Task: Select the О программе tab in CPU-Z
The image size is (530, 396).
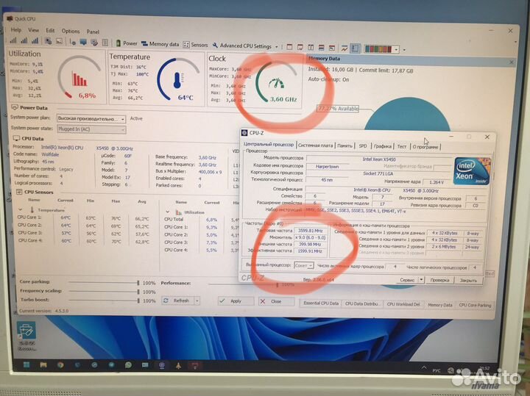Action: coord(425,147)
